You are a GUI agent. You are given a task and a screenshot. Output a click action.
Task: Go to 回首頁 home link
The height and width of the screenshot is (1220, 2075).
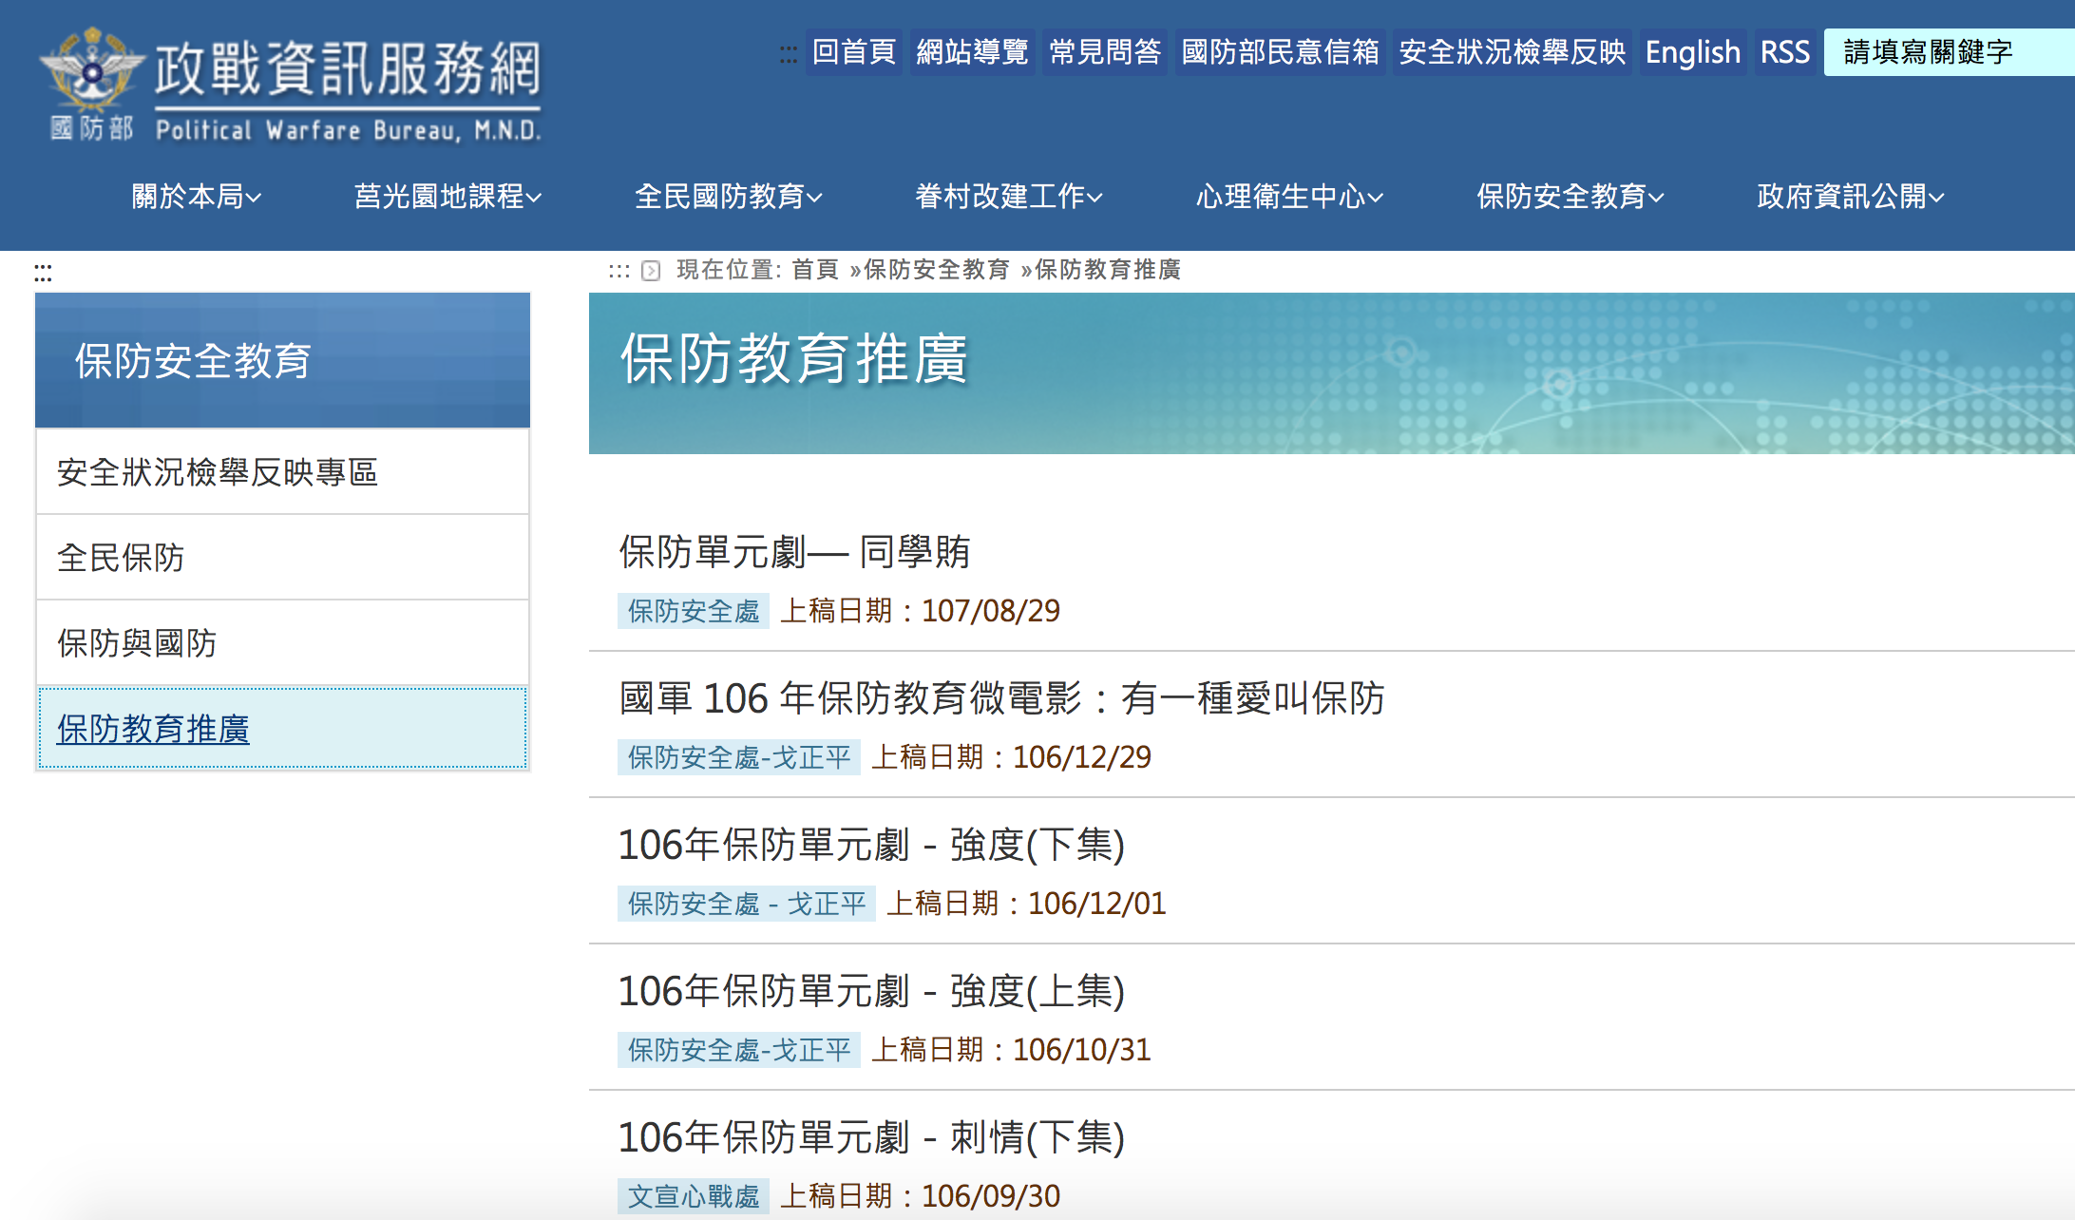click(853, 52)
